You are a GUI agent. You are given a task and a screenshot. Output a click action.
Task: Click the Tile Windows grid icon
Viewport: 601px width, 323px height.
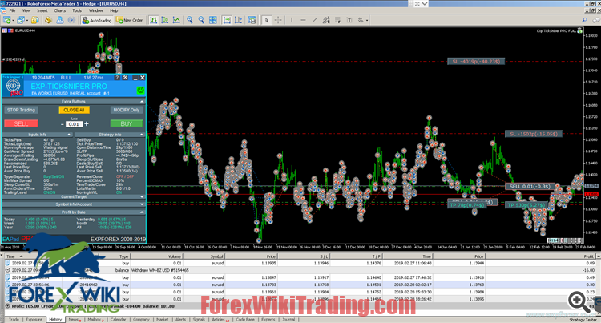212,20
